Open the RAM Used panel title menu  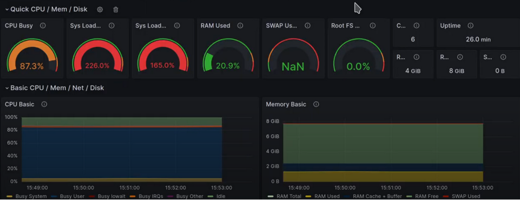pyautogui.click(x=215, y=25)
